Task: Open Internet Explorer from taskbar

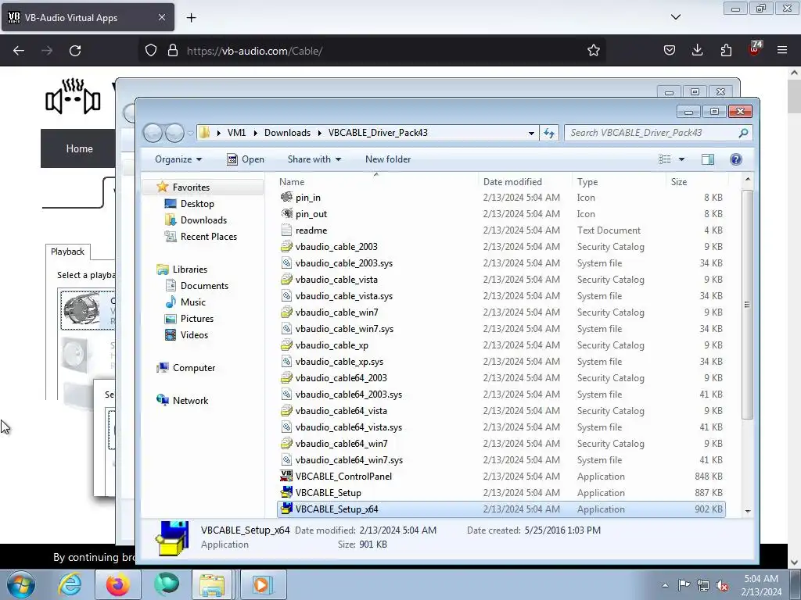Action: tap(70, 584)
